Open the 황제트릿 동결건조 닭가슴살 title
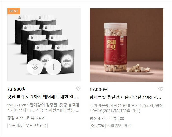This screenshot has width=172, height=137. click(x=125, y=97)
